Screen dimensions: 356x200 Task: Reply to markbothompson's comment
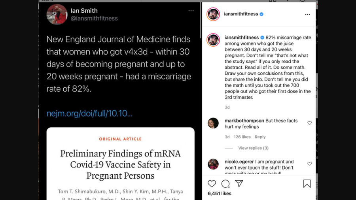pyautogui.click(x=260, y=137)
